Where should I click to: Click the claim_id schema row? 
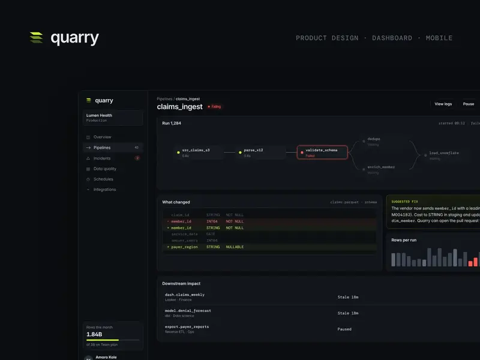[269, 215]
